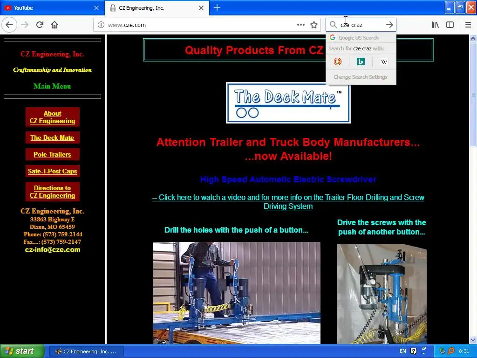Close the CZ Engineering tab
Viewport: 477px width, 358px height.
pyautogui.click(x=201, y=8)
